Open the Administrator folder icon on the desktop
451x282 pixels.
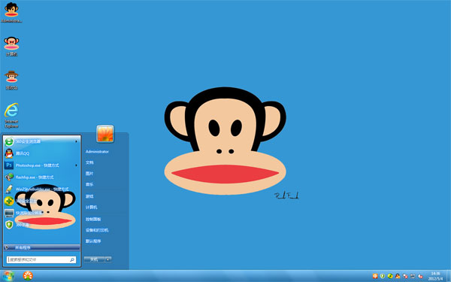click(x=11, y=13)
